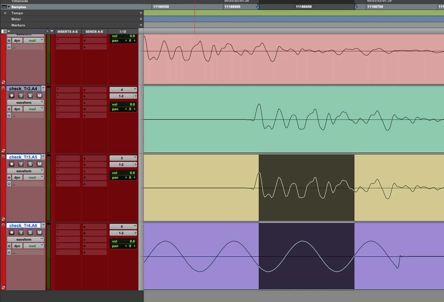This screenshot has width=444, height=302.
Task: Click the selection end marker on the Samples ruler
Action: pyautogui.click(x=356, y=7)
